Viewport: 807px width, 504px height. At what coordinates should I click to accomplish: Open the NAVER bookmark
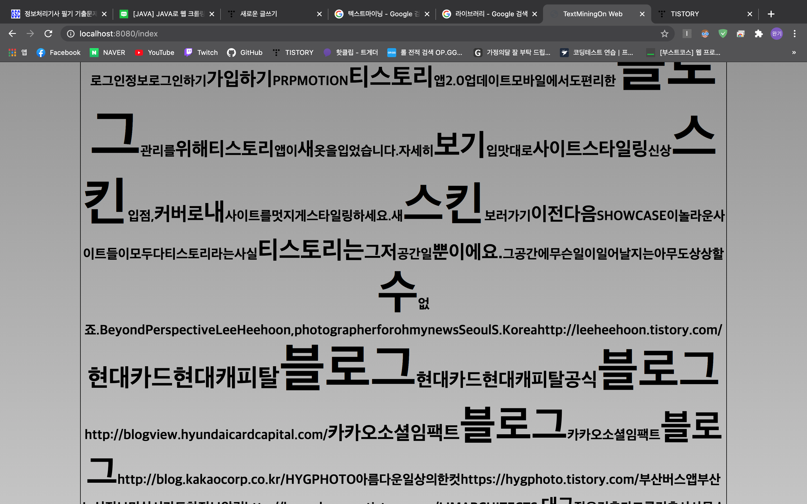tap(107, 52)
